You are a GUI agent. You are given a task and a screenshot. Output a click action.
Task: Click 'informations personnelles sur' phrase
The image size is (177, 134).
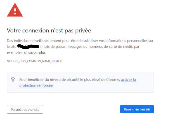point(129,41)
